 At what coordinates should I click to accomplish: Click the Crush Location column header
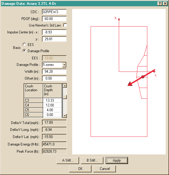(34, 91)
